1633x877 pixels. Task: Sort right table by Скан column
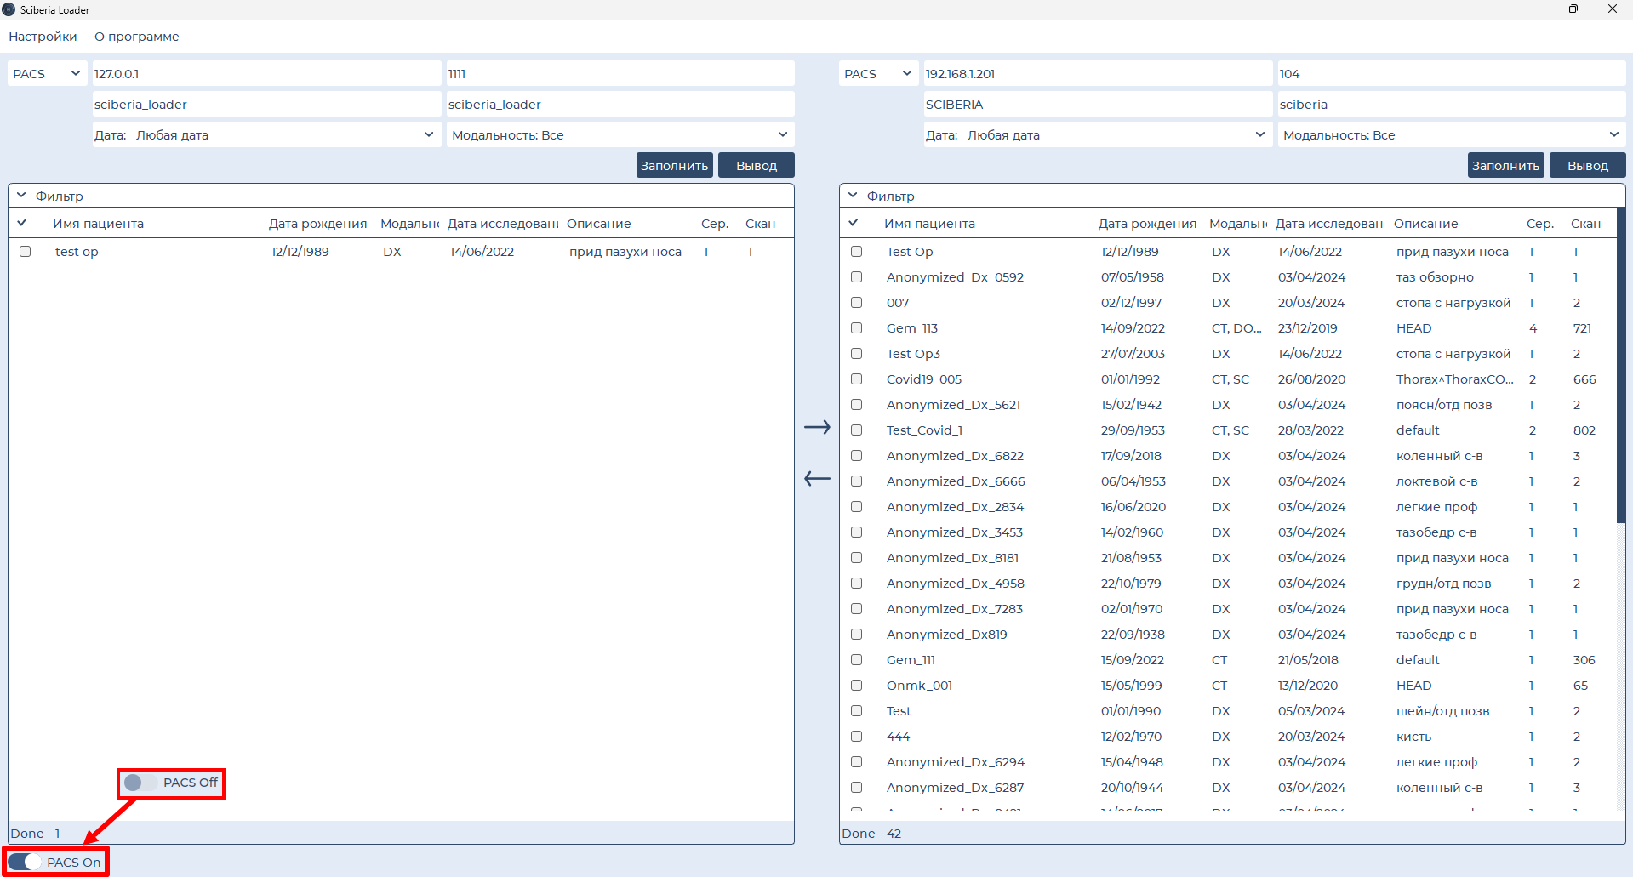(x=1585, y=224)
